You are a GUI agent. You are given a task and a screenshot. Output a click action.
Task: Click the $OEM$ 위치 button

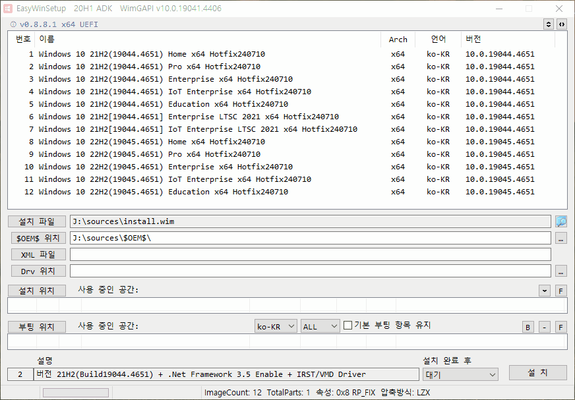[38, 239]
